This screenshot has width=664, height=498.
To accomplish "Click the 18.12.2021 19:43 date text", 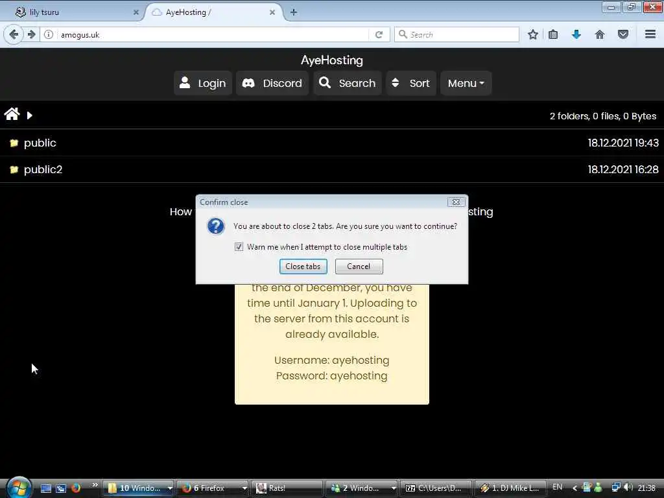I will [x=623, y=143].
